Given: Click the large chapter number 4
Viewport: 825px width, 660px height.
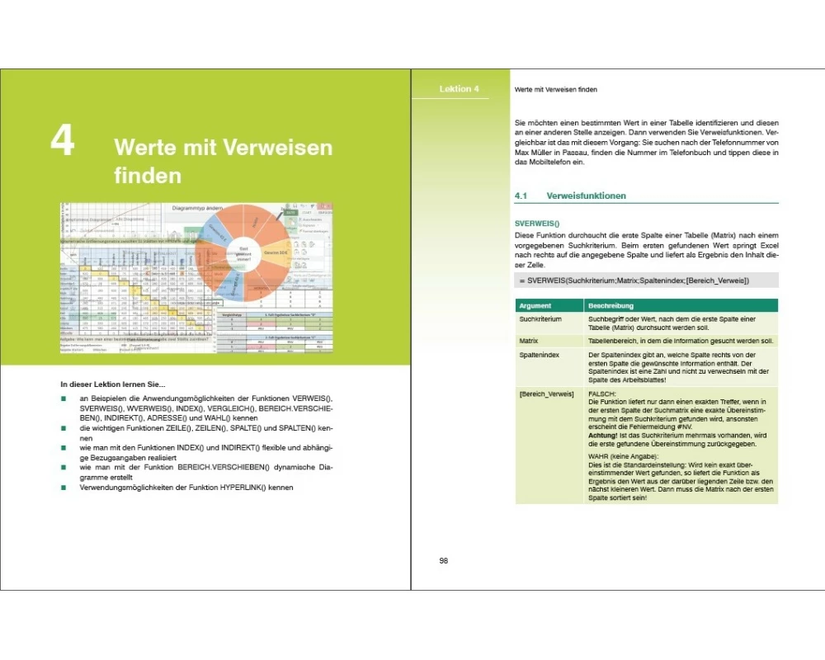Looking at the screenshot, I should [63, 141].
